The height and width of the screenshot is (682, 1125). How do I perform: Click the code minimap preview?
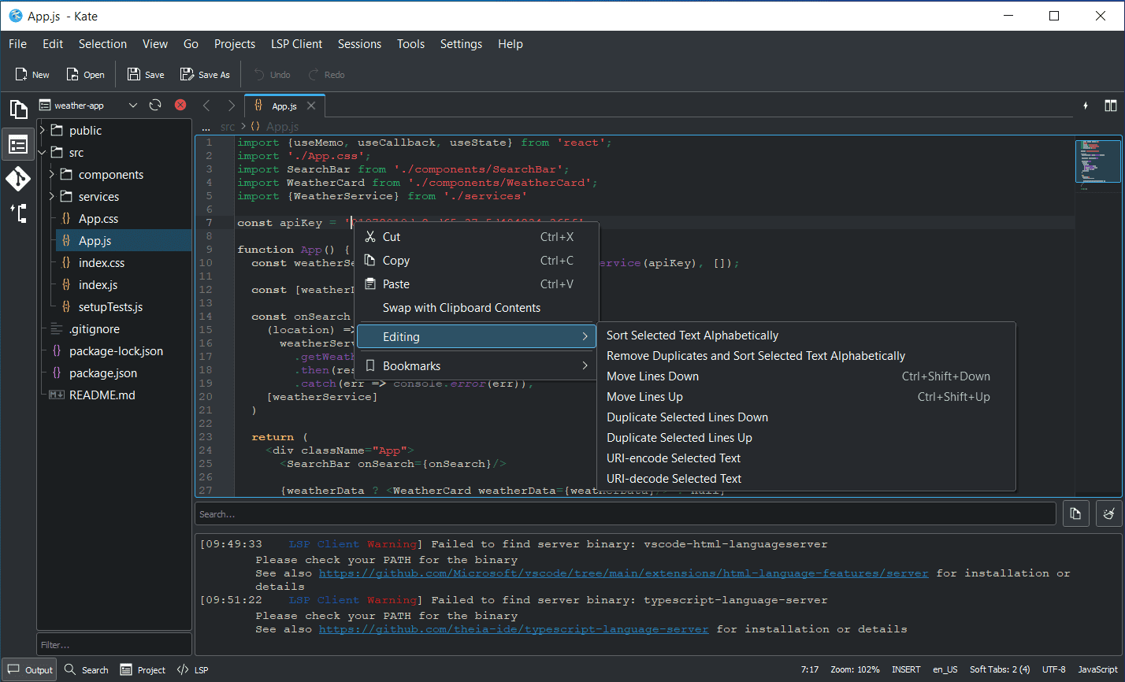click(1097, 161)
